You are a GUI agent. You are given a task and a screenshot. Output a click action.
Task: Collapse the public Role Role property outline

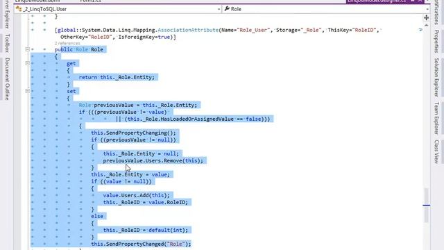click(28, 49)
